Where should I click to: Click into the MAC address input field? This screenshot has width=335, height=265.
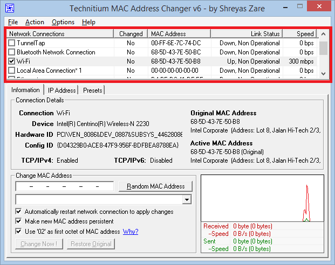click(65, 186)
